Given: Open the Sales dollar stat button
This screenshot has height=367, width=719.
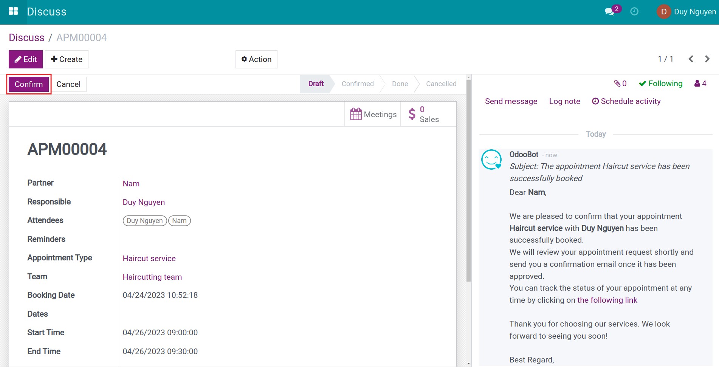Looking at the screenshot, I should click(424, 114).
